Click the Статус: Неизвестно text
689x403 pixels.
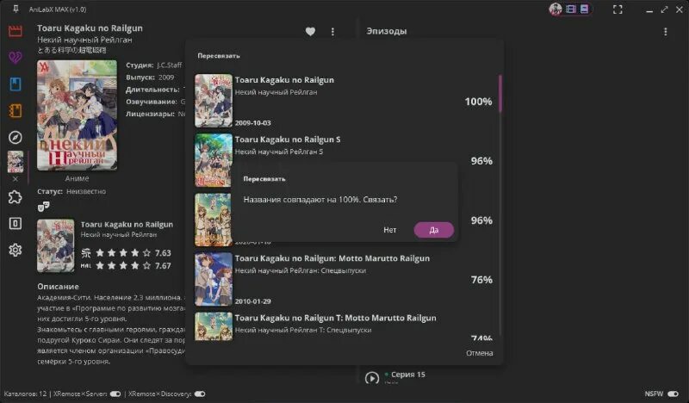71,191
